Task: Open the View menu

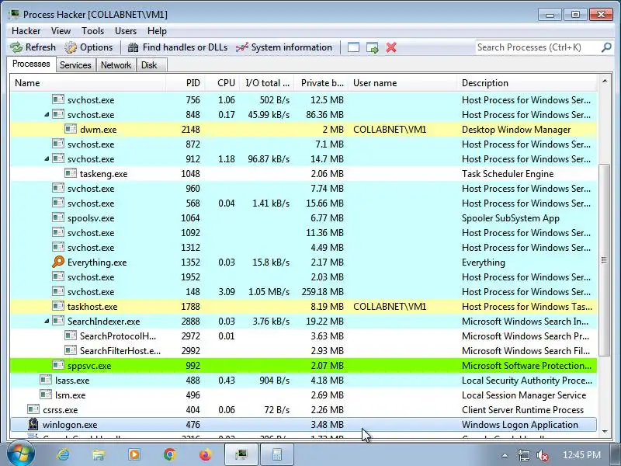Action: [x=61, y=31]
